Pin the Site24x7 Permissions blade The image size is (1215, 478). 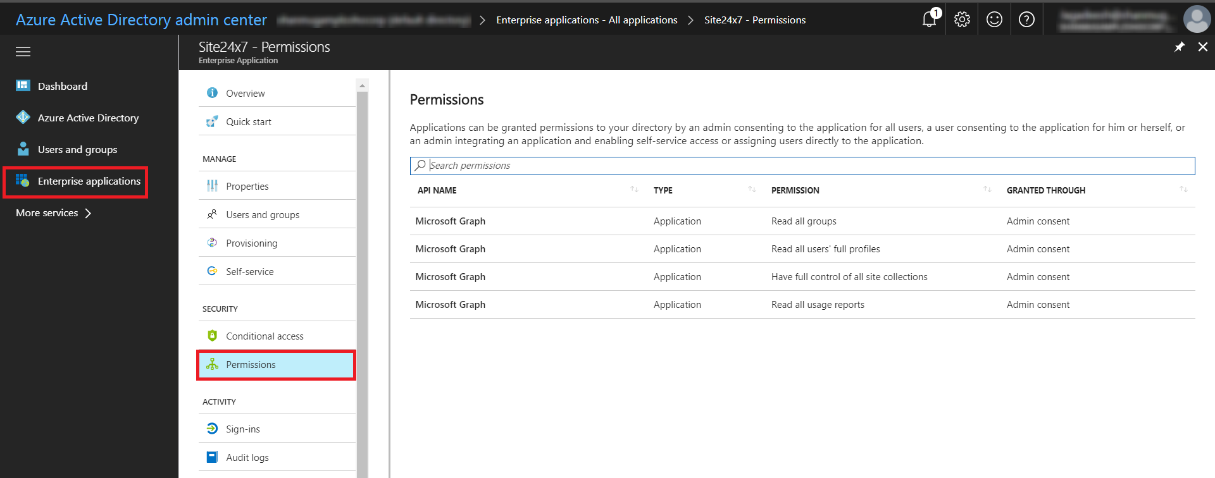(1180, 47)
